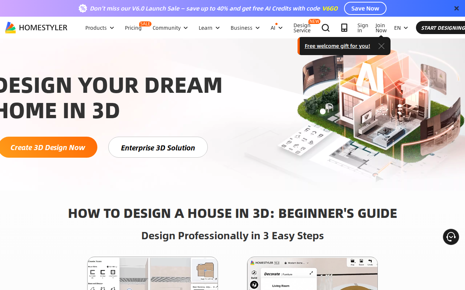Open the Learn dropdown
The image size is (465, 290).
tap(209, 28)
